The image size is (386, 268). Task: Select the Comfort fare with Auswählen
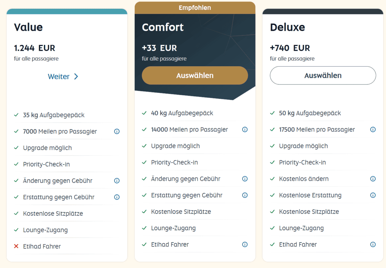point(195,75)
